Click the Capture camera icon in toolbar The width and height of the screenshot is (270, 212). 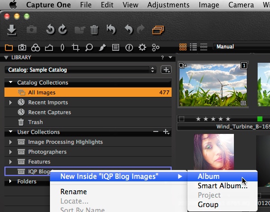(32, 30)
